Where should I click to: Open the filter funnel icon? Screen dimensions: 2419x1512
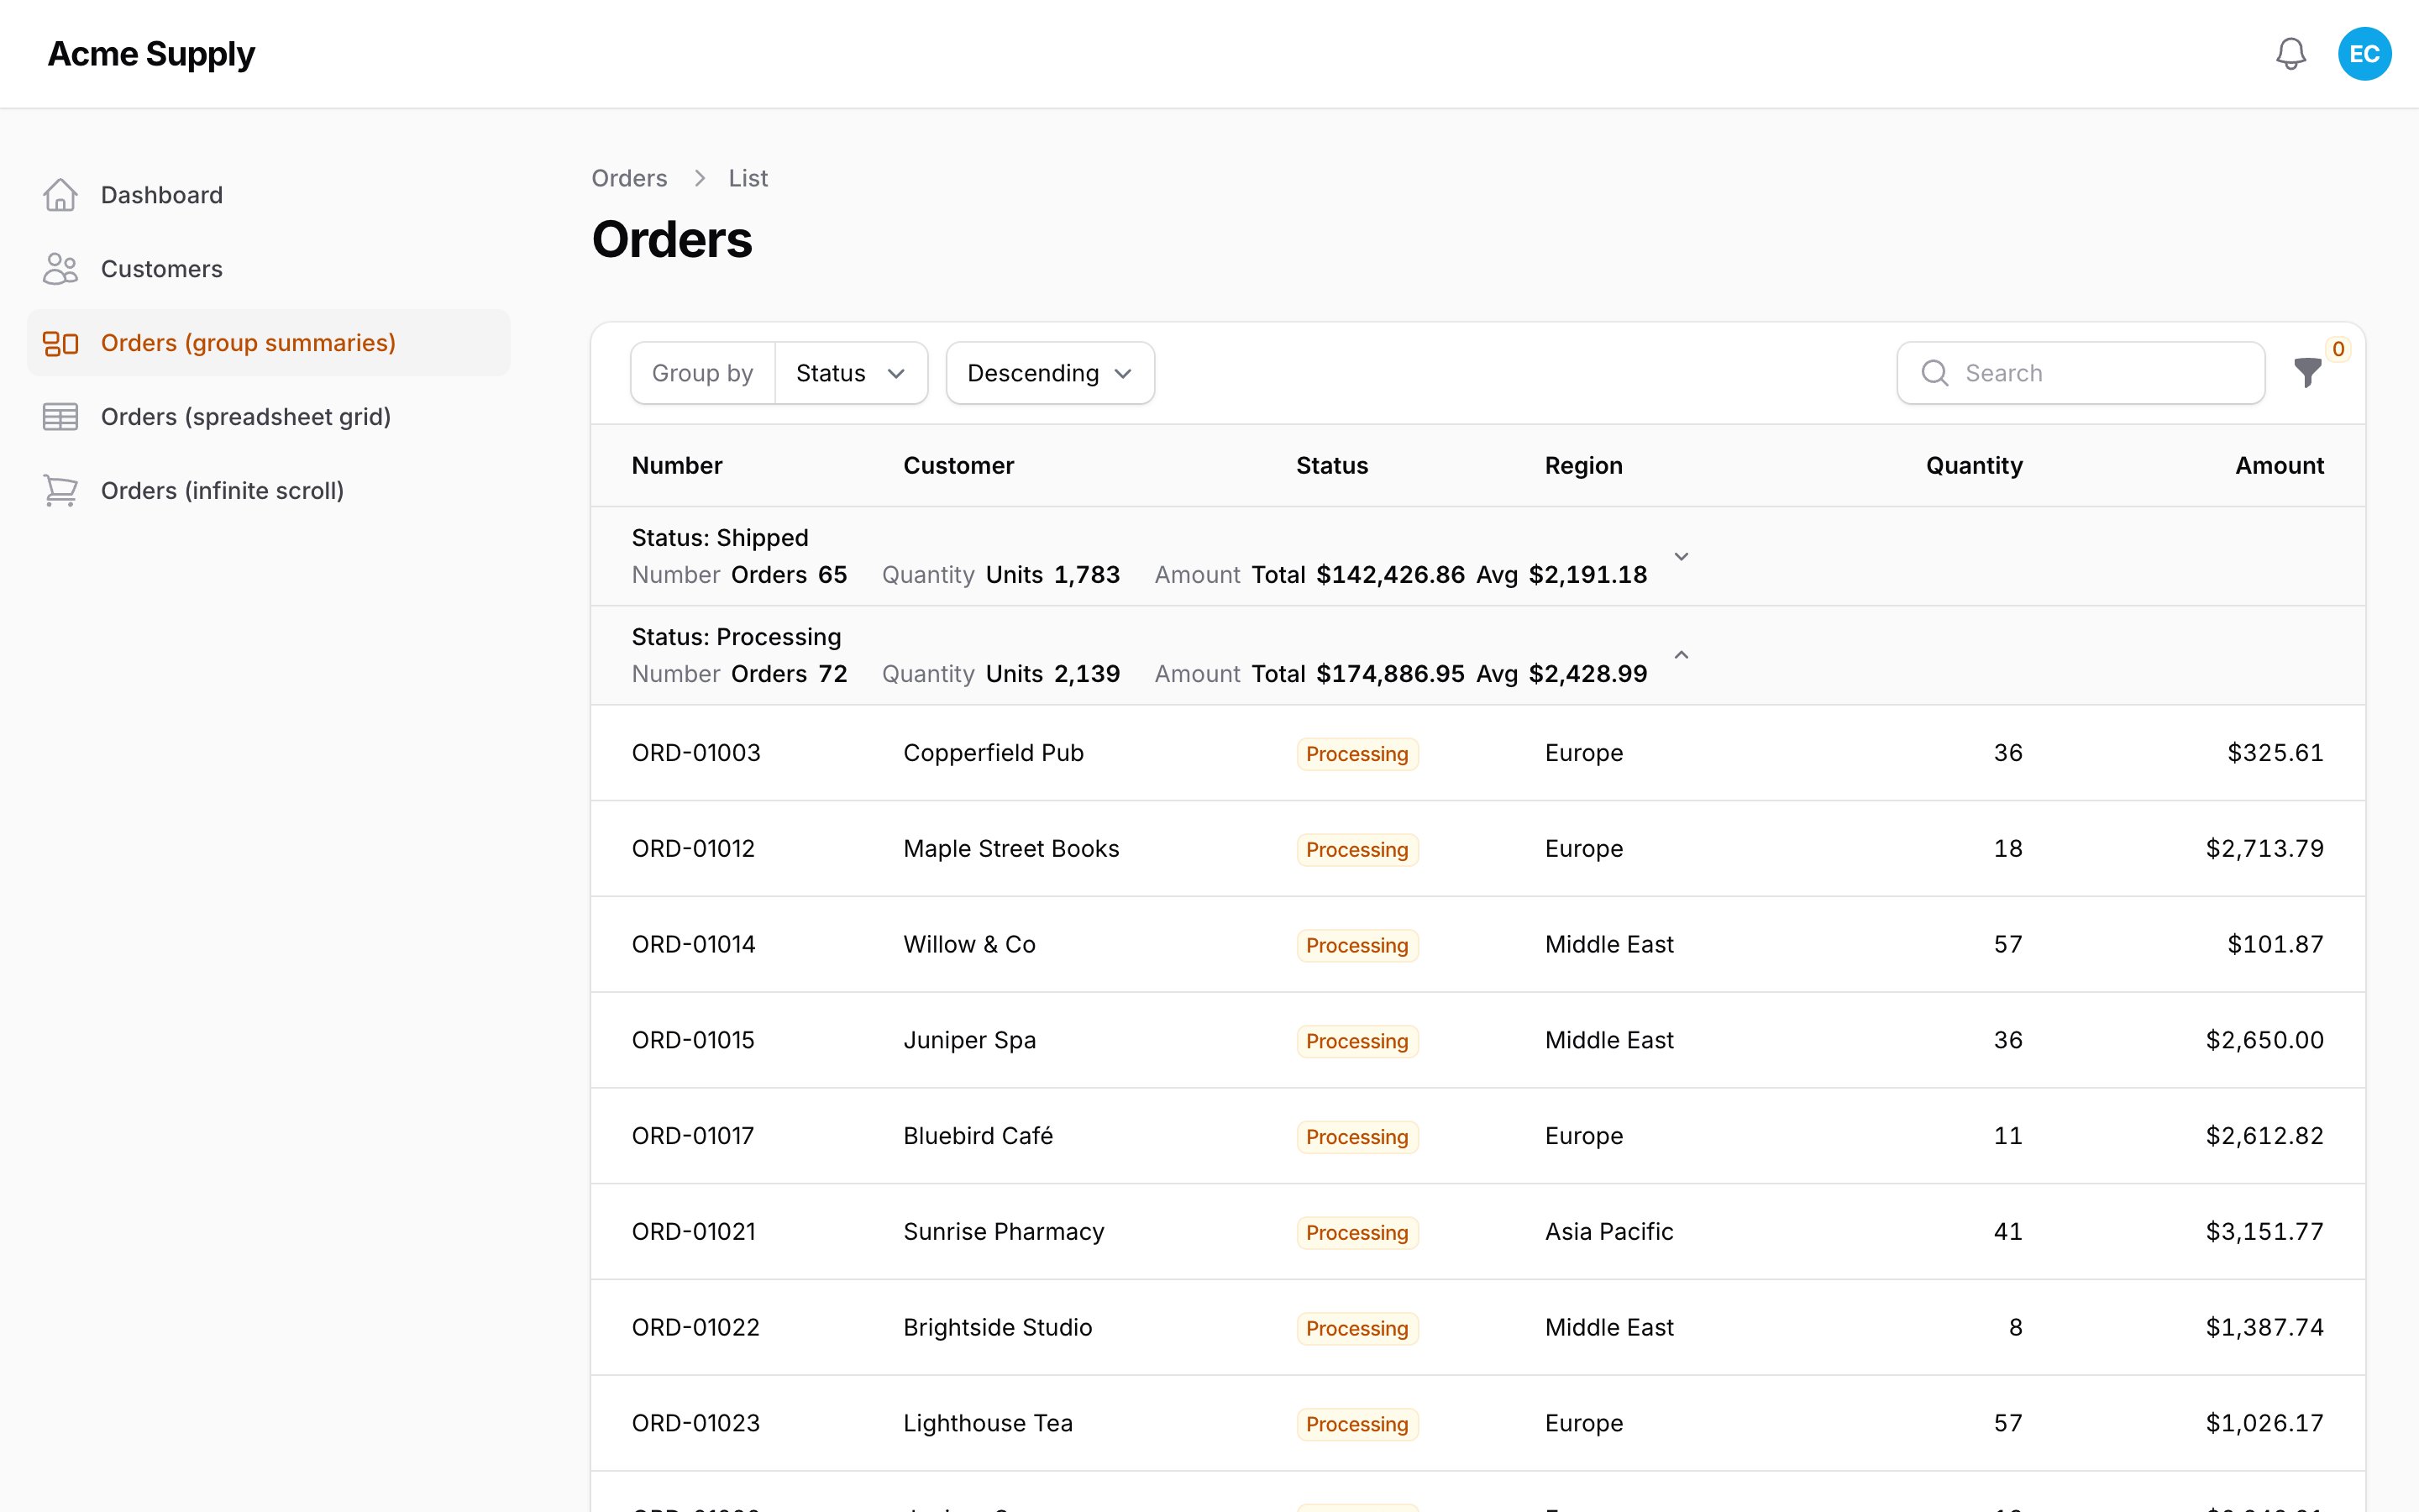[2307, 373]
